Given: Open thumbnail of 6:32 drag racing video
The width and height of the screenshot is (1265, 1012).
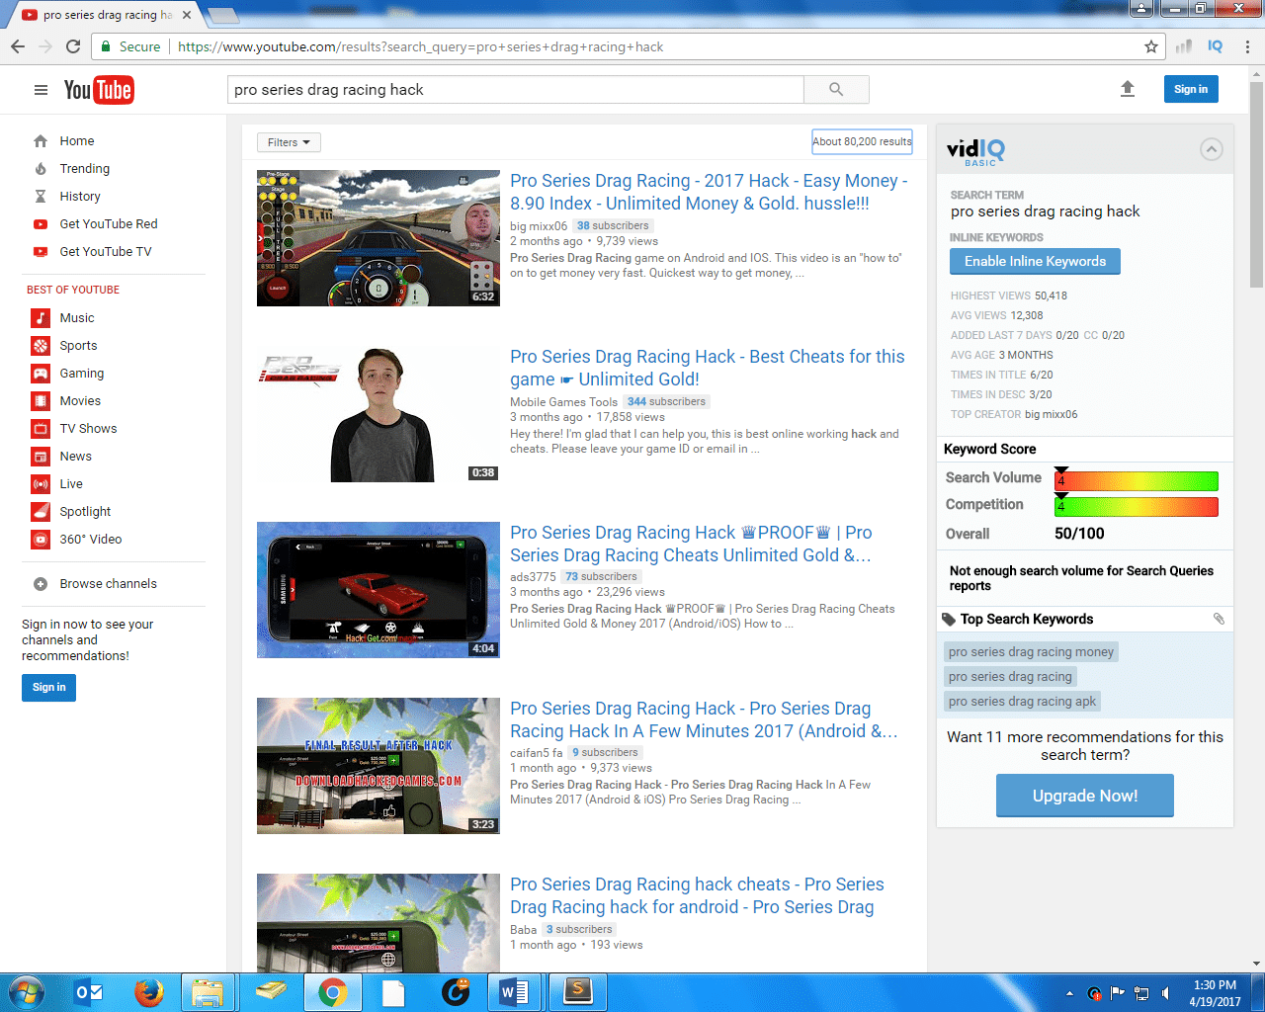Looking at the screenshot, I should tap(379, 238).
